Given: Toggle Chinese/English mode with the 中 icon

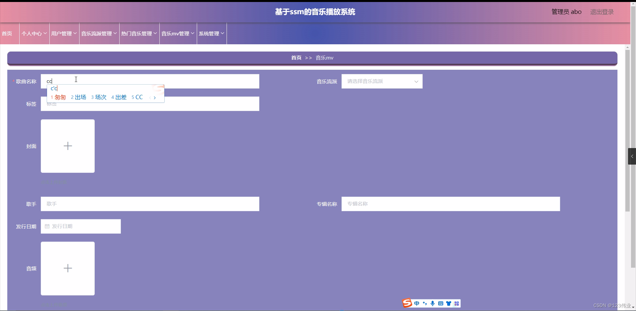Looking at the screenshot, I should [417, 303].
